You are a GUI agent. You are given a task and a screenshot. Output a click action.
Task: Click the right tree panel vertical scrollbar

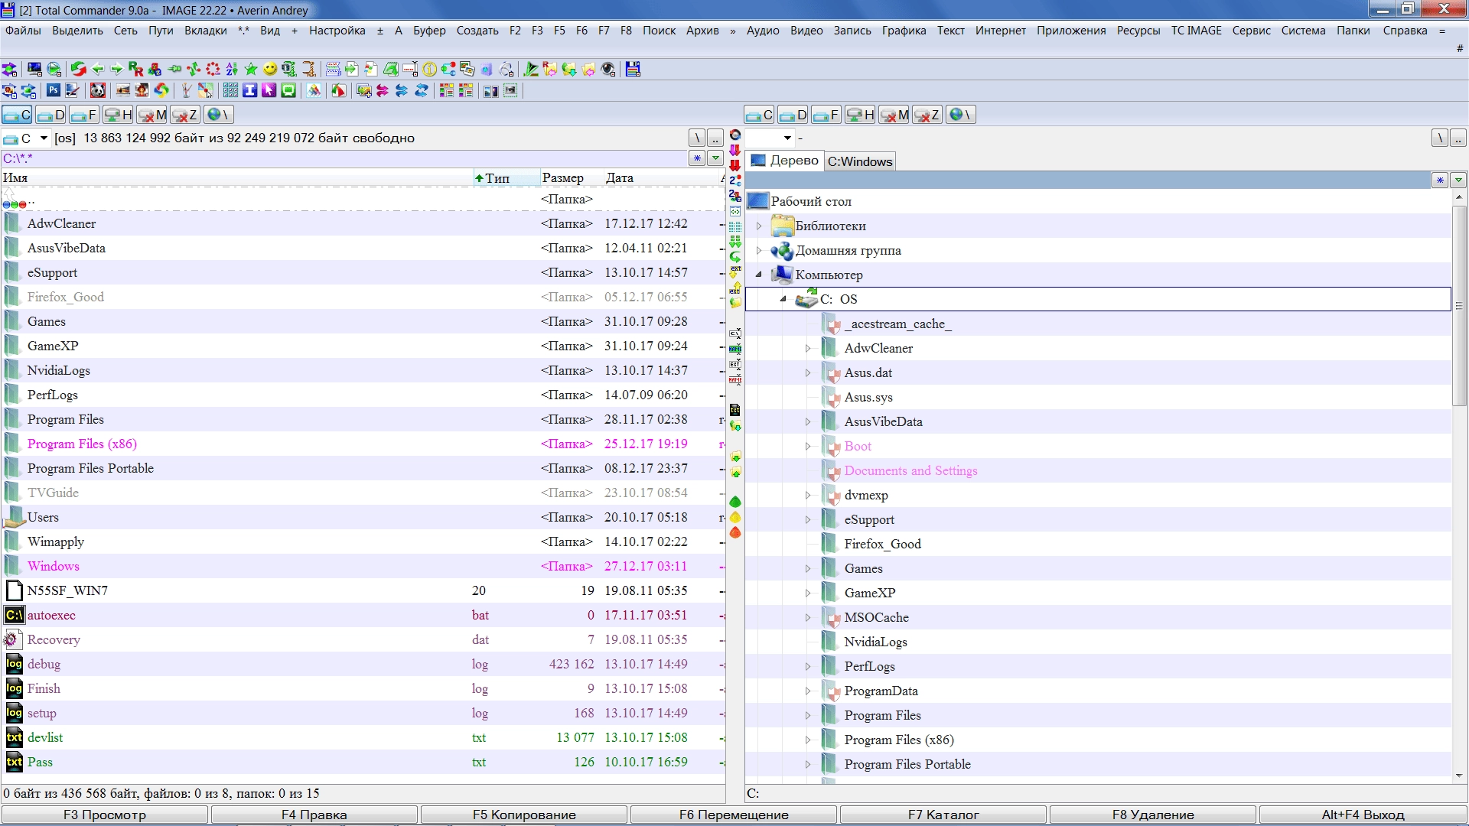[1459, 306]
